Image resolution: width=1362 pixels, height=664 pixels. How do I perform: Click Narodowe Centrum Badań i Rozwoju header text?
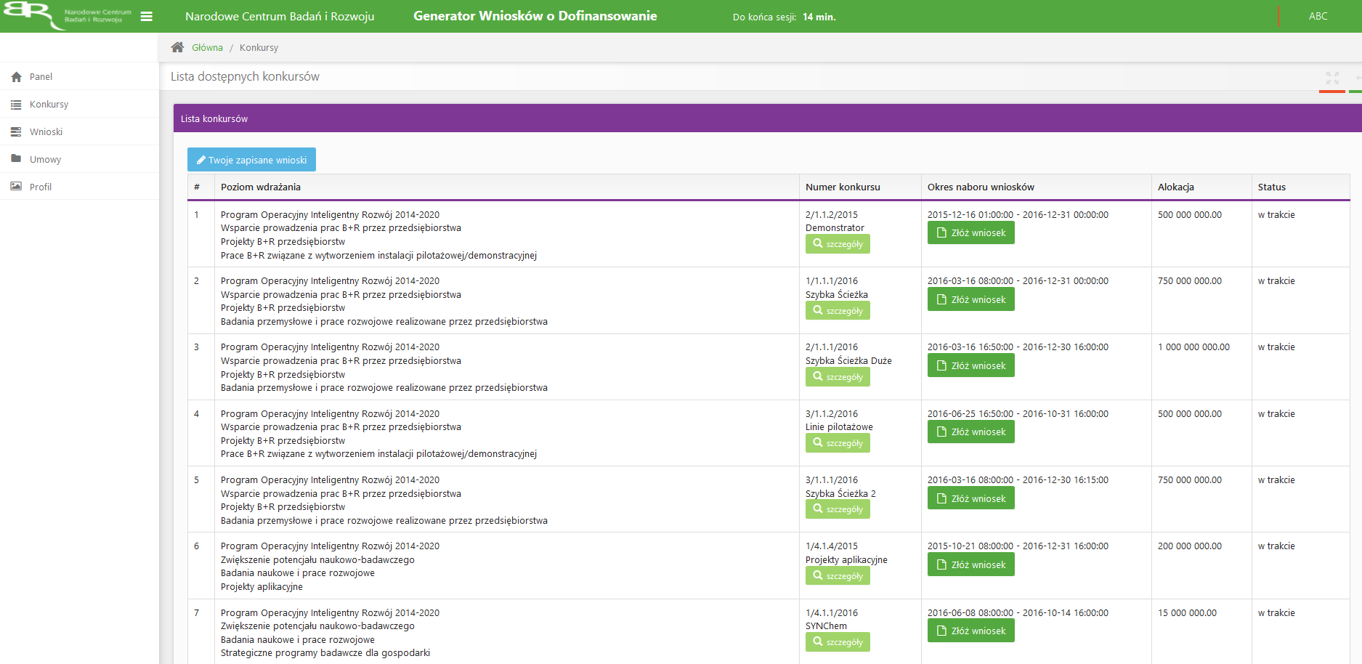[x=280, y=16]
